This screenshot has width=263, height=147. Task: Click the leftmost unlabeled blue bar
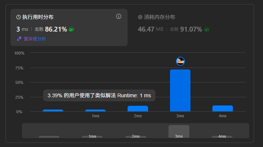point(53,111)
